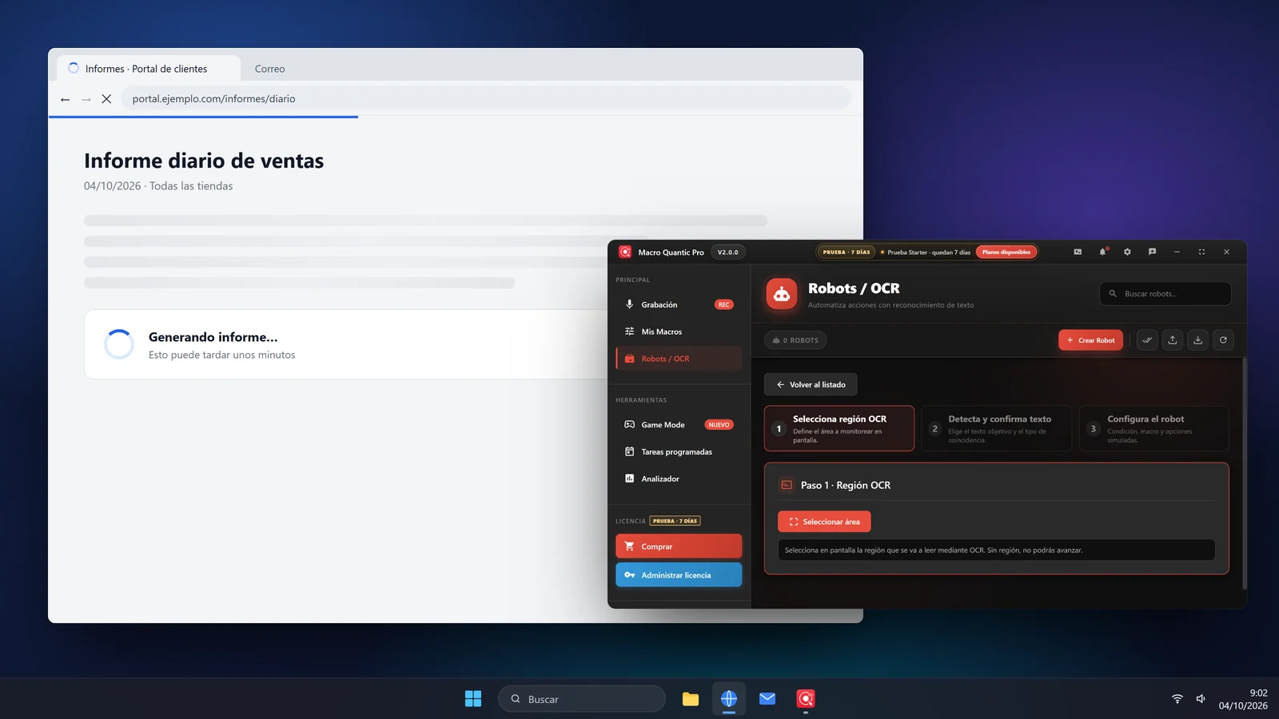Open the browser icon on the taskbar
The image size is (1279, 719).
[729, 699]
